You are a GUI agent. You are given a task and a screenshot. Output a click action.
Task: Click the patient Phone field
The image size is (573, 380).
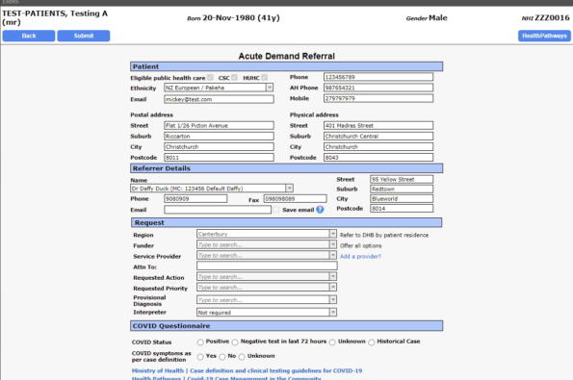(x=378, y=77)
